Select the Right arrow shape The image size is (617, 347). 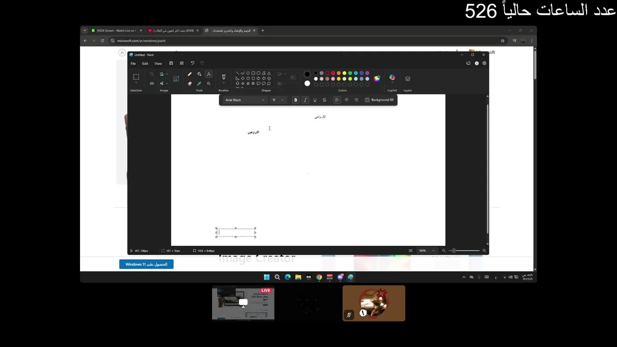click(x=258, y=78)
